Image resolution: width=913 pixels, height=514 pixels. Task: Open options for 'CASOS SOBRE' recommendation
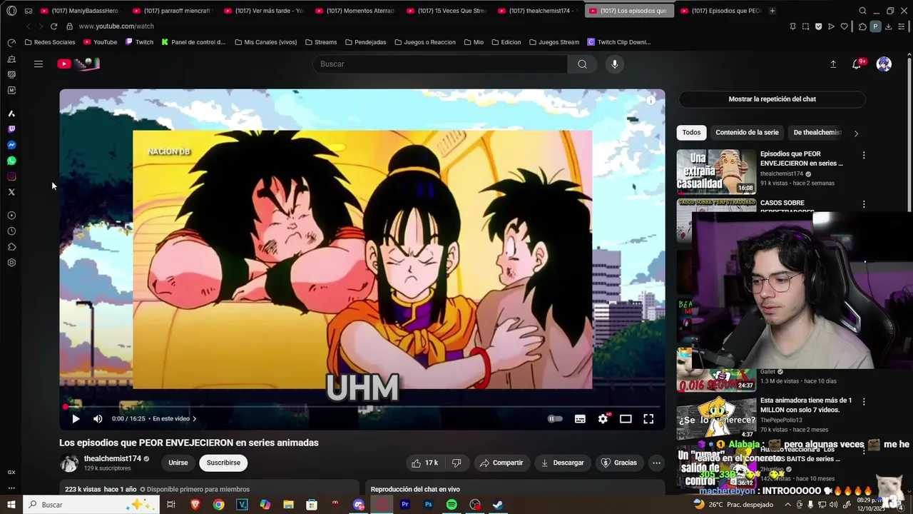click(864, 204)
